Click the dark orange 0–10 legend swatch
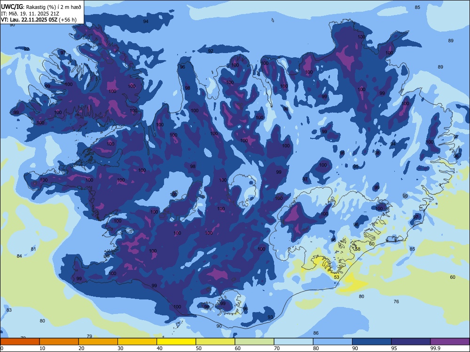The height and width of the screenshot is (352, 470). pos(20,342)
